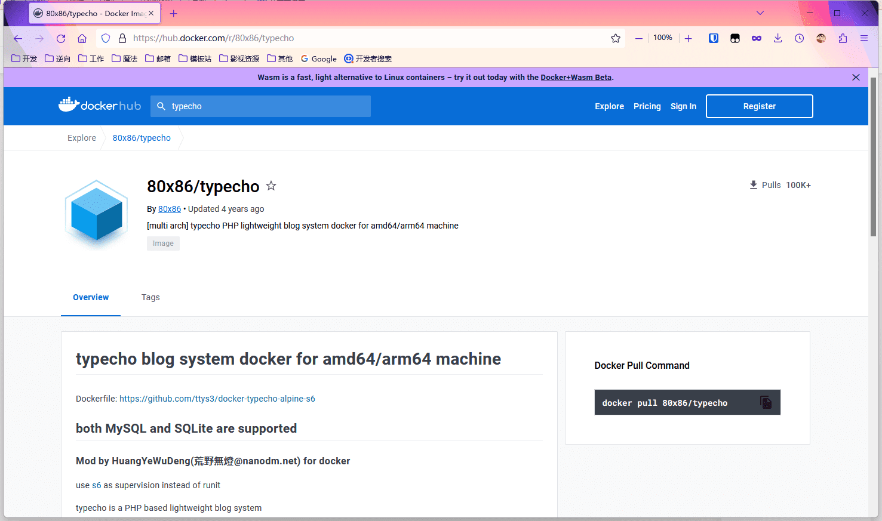The height and width of the screenshot is (521, 882).
Task: Open the infinity-mask extension icon
Action: pyautogui.click(x=757, y=38)
